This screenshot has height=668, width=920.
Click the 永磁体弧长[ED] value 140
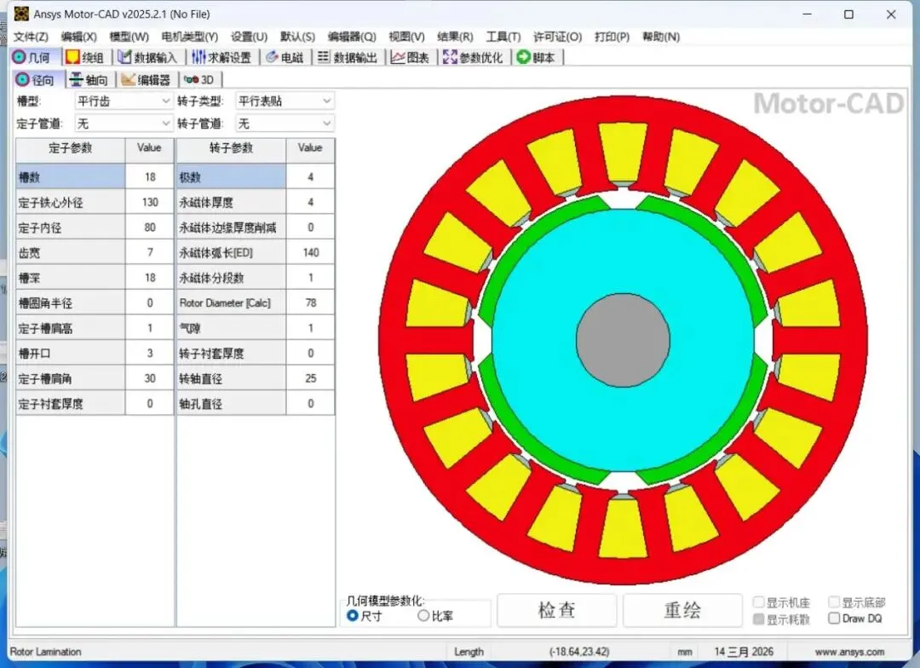coord(310,252)
